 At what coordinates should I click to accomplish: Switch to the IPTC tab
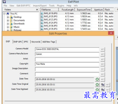point(26,42)
